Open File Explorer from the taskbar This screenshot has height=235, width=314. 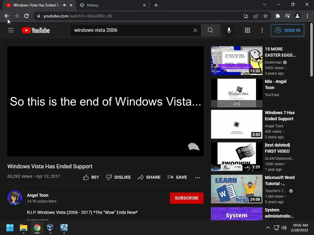pyautogui.click(x=23, y=227)
